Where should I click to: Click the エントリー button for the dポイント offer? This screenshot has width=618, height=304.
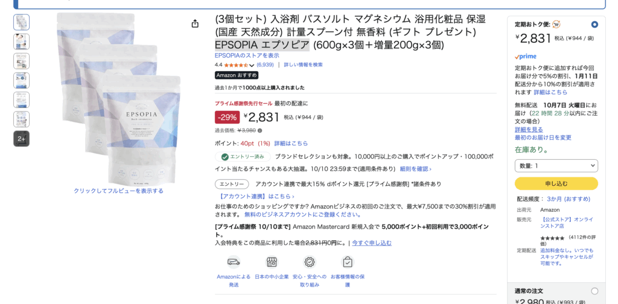tap(232, 184)
